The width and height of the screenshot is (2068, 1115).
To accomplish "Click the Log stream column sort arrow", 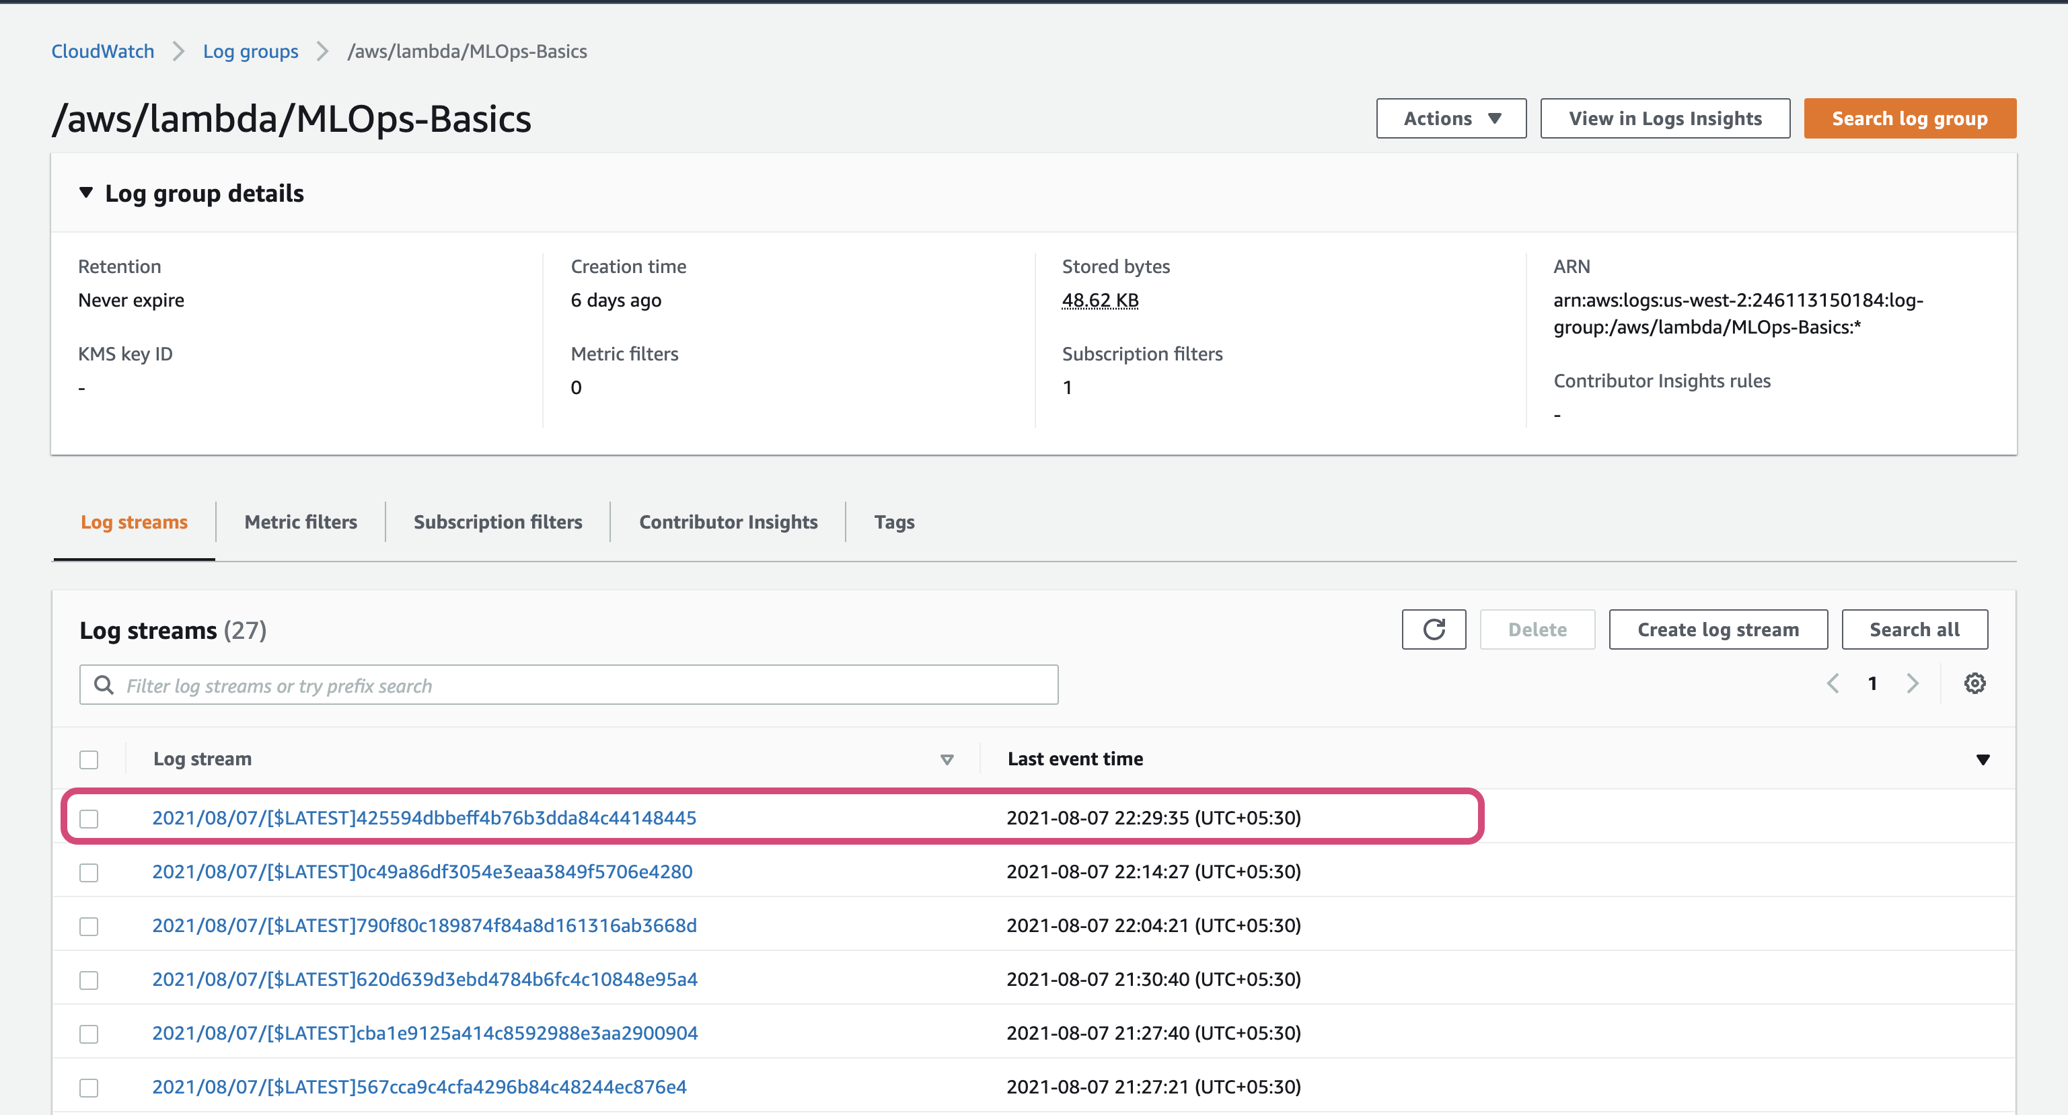I will (x=947, y=759).
